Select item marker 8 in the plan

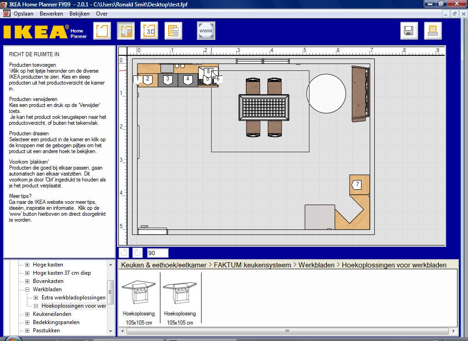(x=208, y=72)
